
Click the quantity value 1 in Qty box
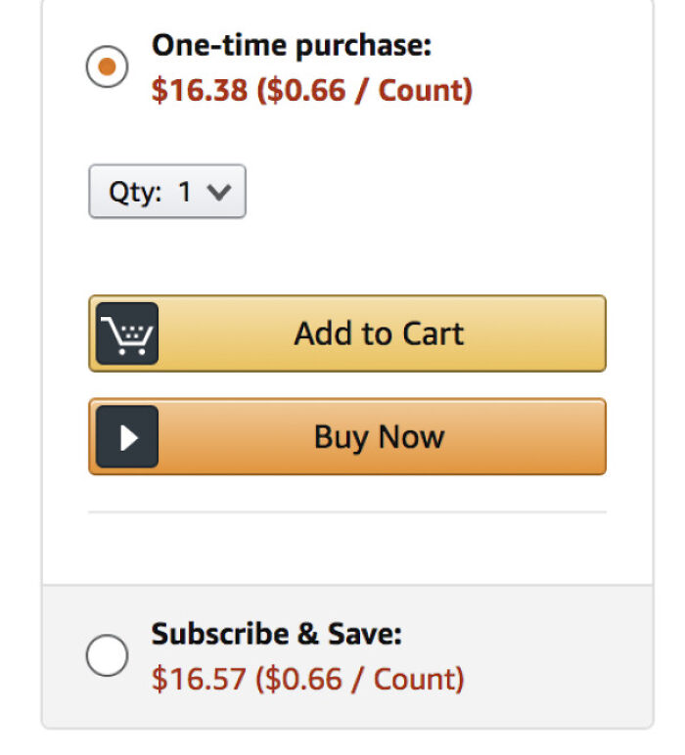pyautogui.click(x=185, y=192)
